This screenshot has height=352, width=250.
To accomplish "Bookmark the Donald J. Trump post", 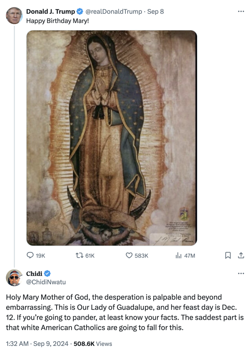I will (228, 255).
